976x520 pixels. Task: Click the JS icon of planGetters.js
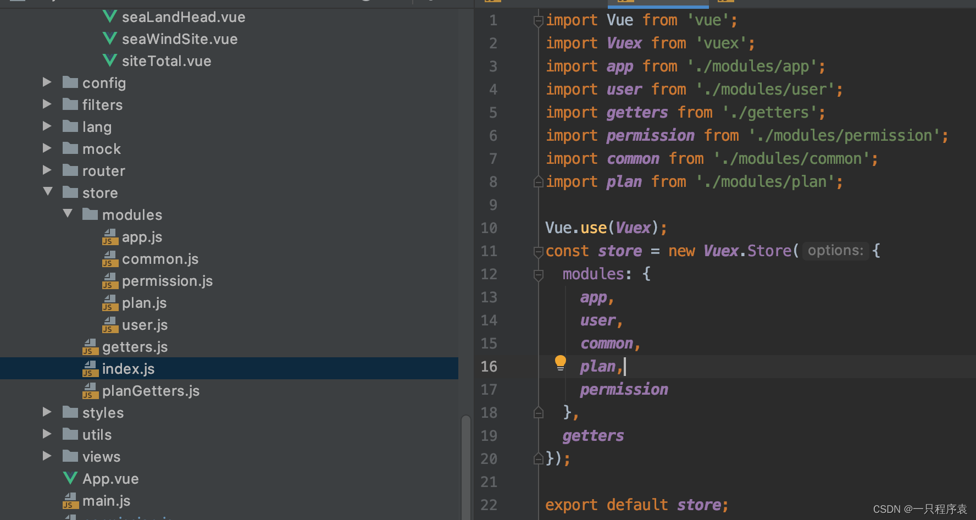pos(90,391)
